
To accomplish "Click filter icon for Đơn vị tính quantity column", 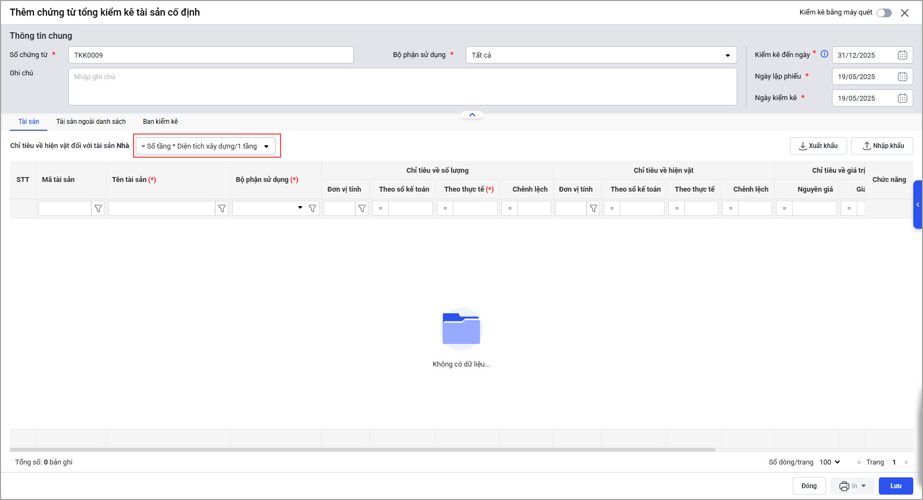I will pos(362,208).
